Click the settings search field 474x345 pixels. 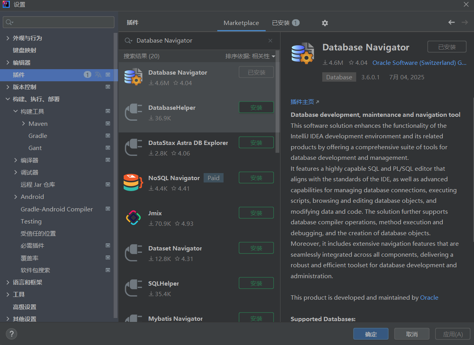click(59, 22)
